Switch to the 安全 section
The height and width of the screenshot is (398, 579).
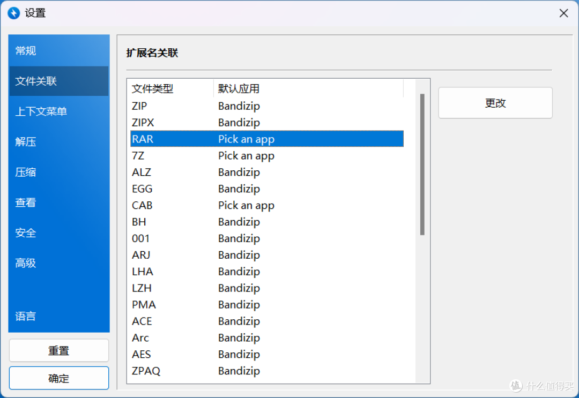59,233
